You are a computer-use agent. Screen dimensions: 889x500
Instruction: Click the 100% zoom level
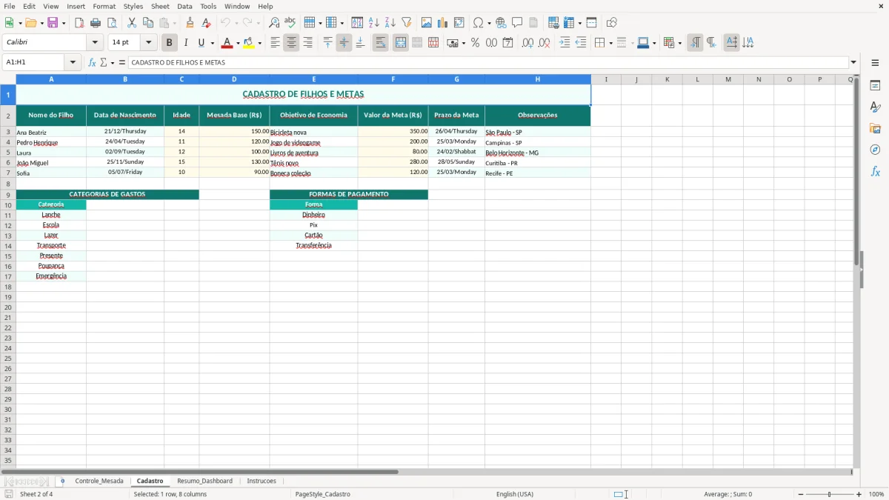tap(876, 494)
